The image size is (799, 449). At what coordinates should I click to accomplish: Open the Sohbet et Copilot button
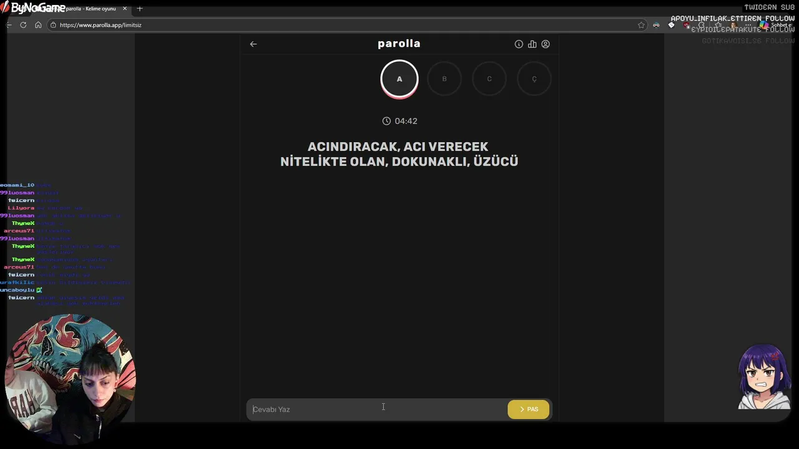coord(776,25)
